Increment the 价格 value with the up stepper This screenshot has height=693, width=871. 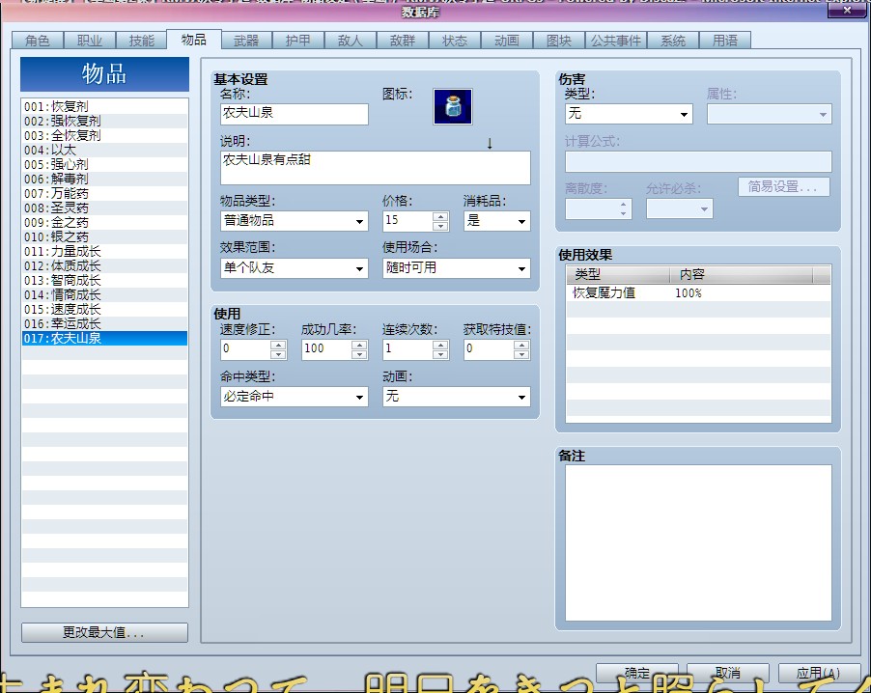(x=439, y=215)
